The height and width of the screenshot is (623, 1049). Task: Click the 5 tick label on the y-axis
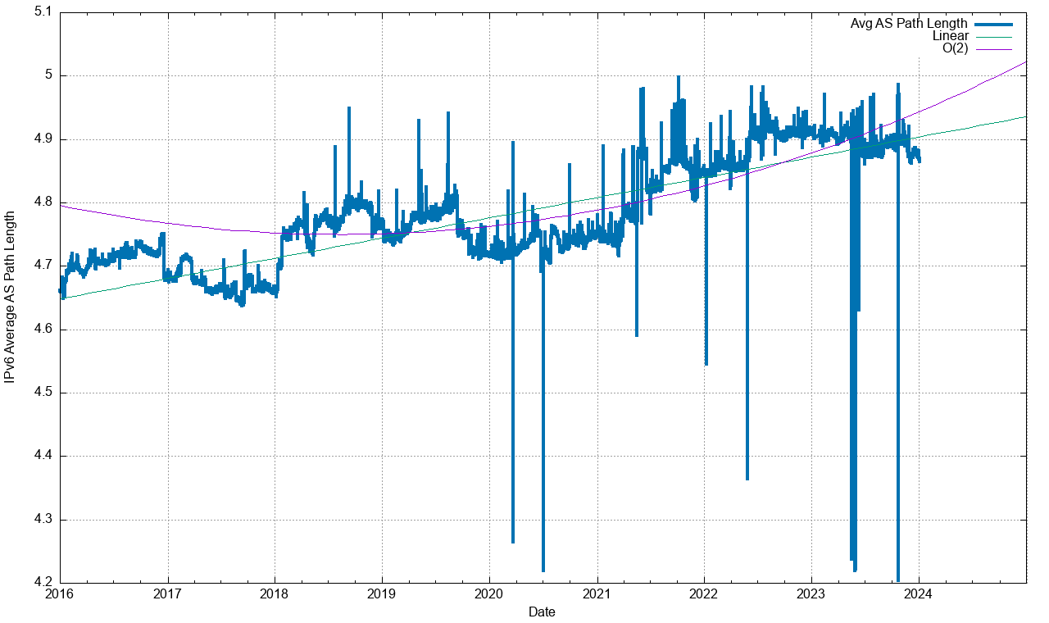pos(48,75)
